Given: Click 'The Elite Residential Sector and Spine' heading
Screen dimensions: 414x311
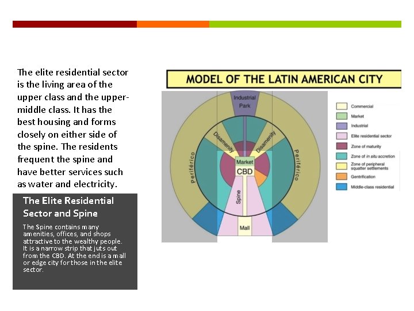Looking at the screenshot, I should pyautogui.click(x=68, y=207).
